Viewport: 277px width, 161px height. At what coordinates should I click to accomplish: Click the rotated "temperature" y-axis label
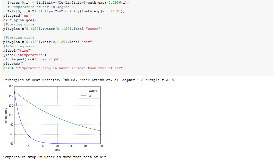pyautogui.click(x=6, y=115)
